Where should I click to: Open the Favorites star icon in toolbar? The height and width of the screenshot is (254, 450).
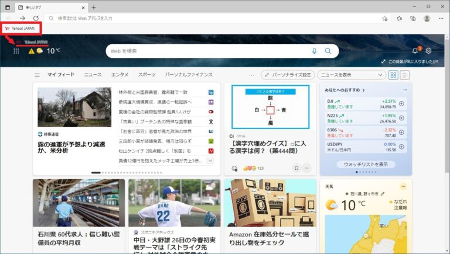(x=399, y=18)
